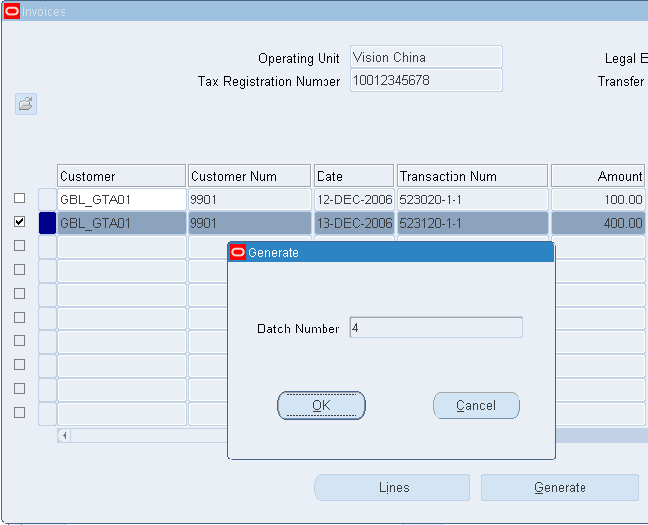
Task: Click the date cell 12-DEC-2006
Action: pyautogui.click(x=353, y=199)
